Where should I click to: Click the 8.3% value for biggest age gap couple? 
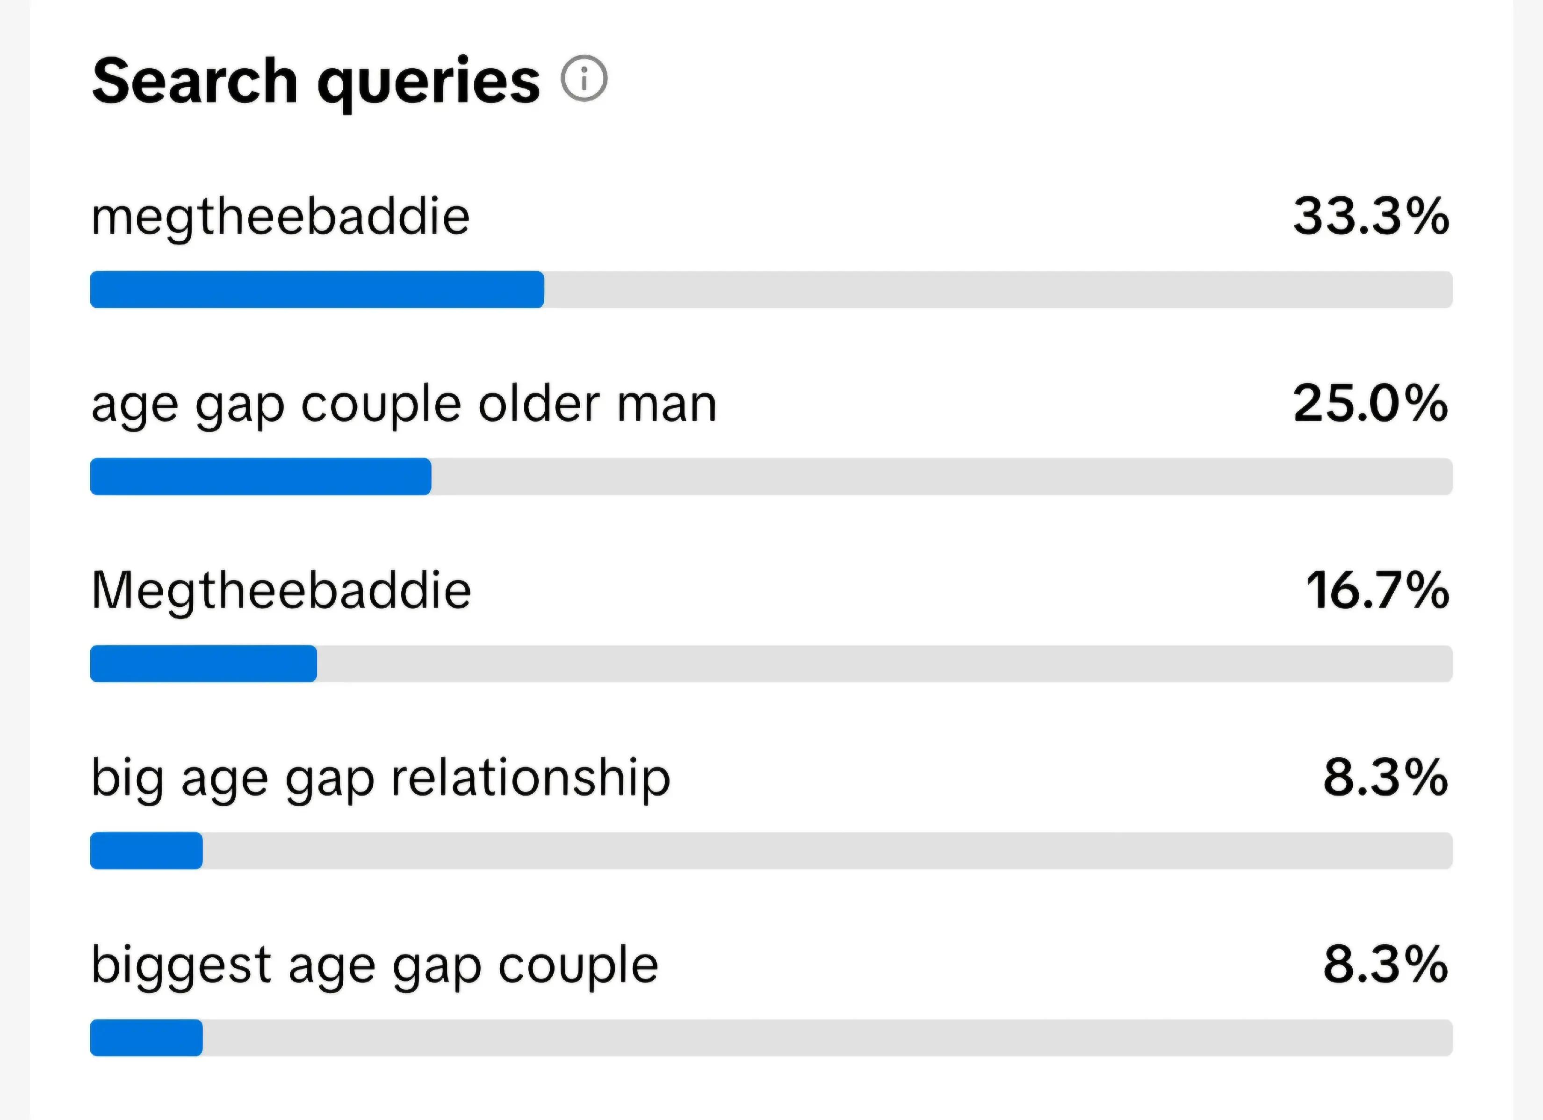(1386, 965)
